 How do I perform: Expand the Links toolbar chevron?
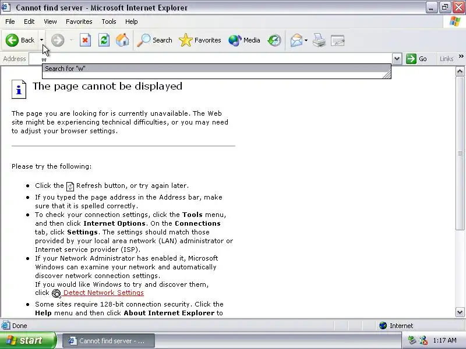click(x=461, y=56)
